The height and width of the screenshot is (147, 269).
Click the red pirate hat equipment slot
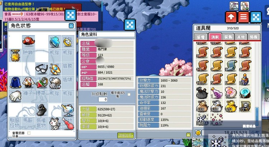pyautogui.click(x=28, y=42)
